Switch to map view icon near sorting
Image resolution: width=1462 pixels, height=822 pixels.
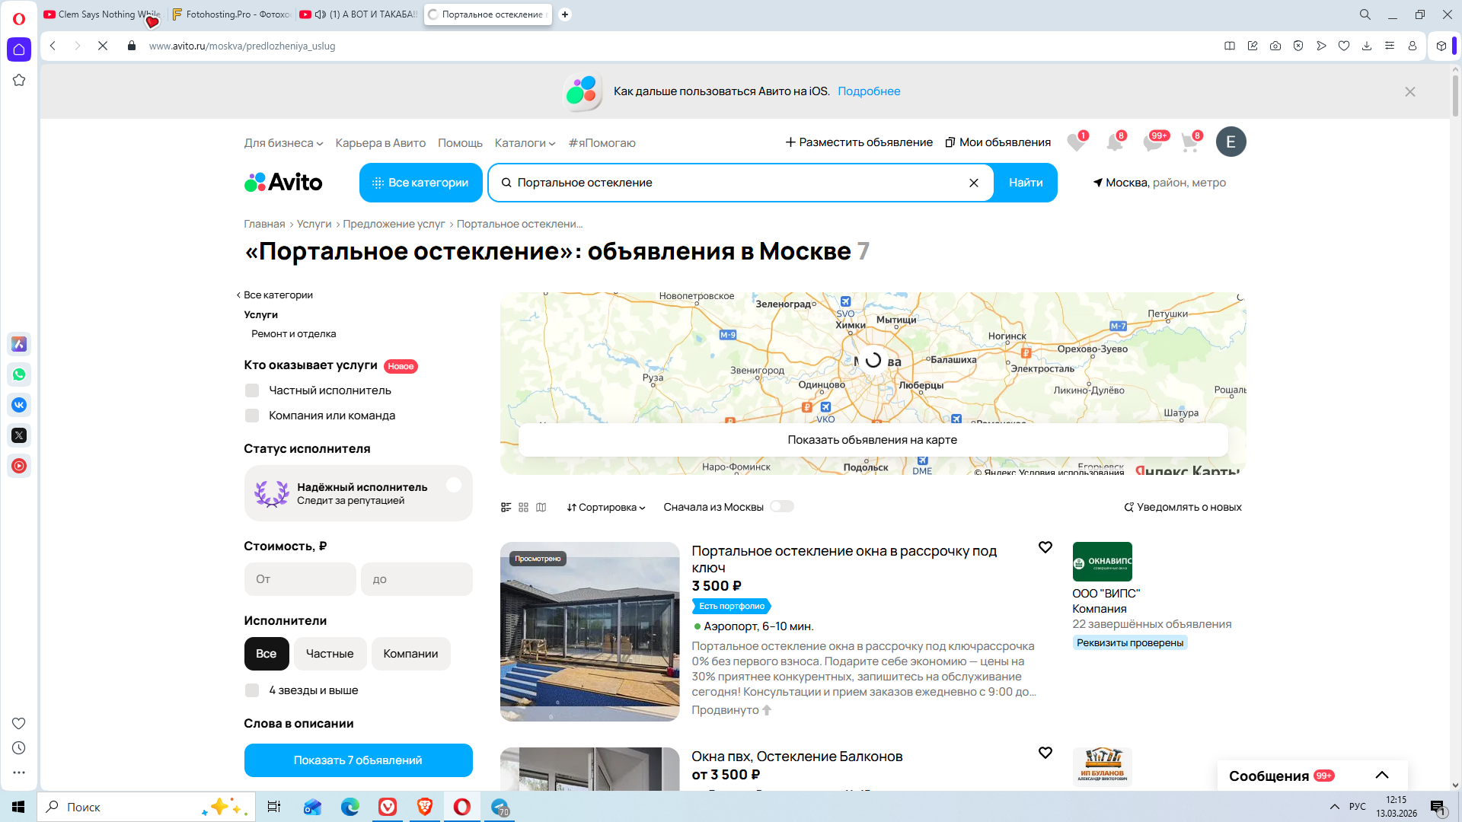pyautogui.click(x=541, y=508)
